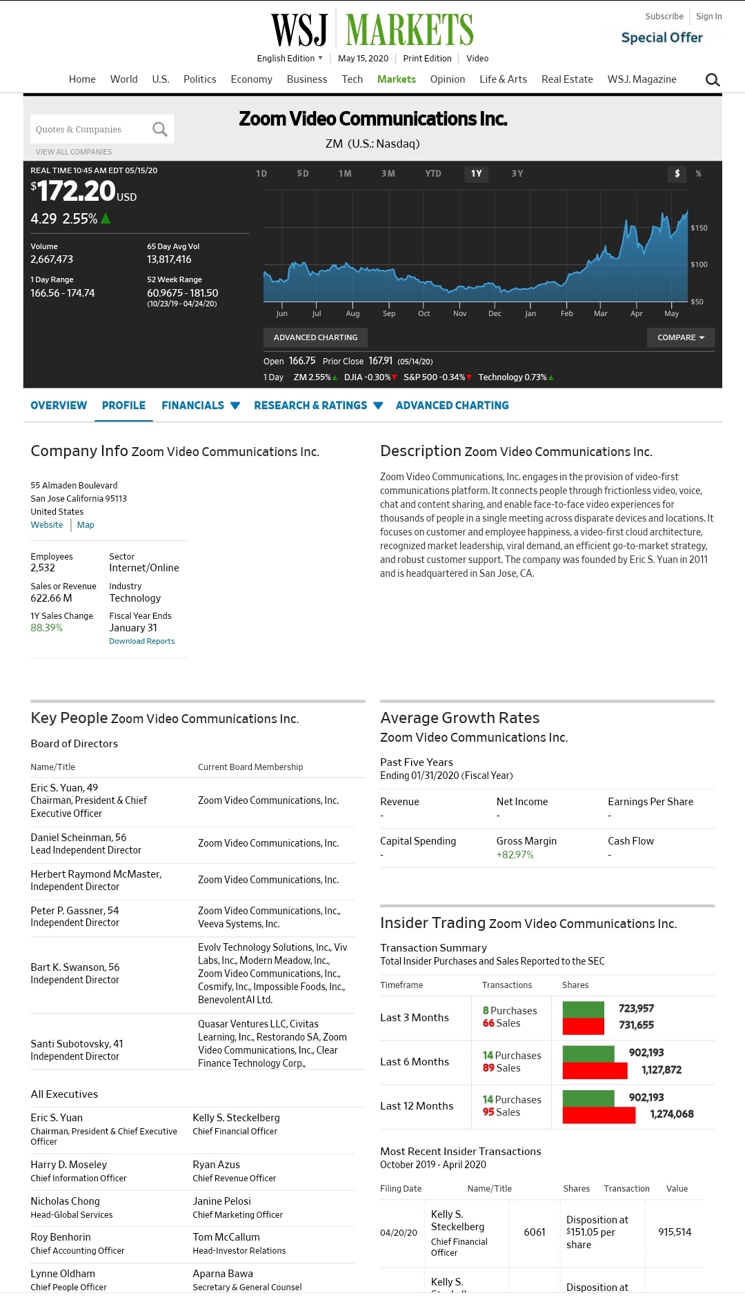Click the Subscribe link
Screen dimensions: 745x1311
[664, 17]
